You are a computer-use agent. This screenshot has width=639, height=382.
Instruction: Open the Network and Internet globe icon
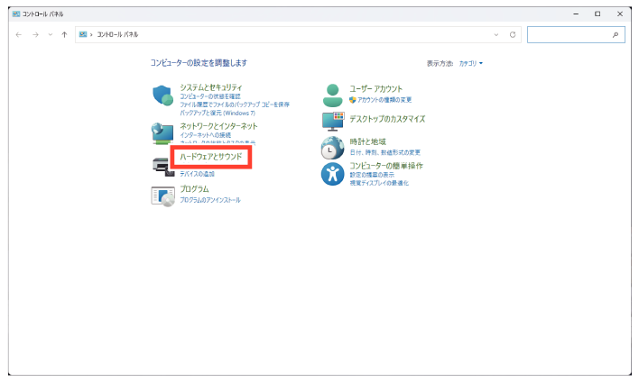point(162,133)
